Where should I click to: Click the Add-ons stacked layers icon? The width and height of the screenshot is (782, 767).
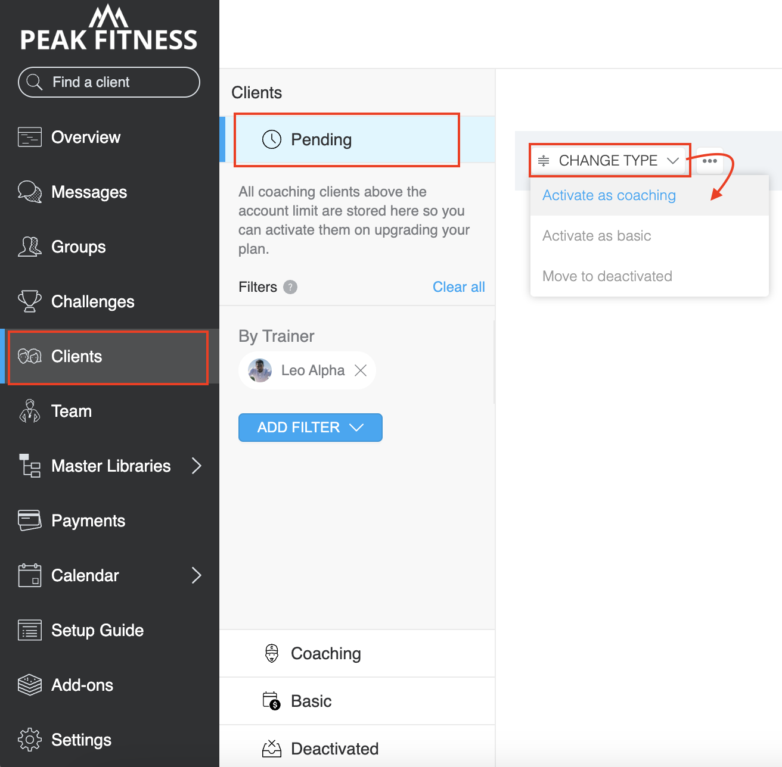30,685
